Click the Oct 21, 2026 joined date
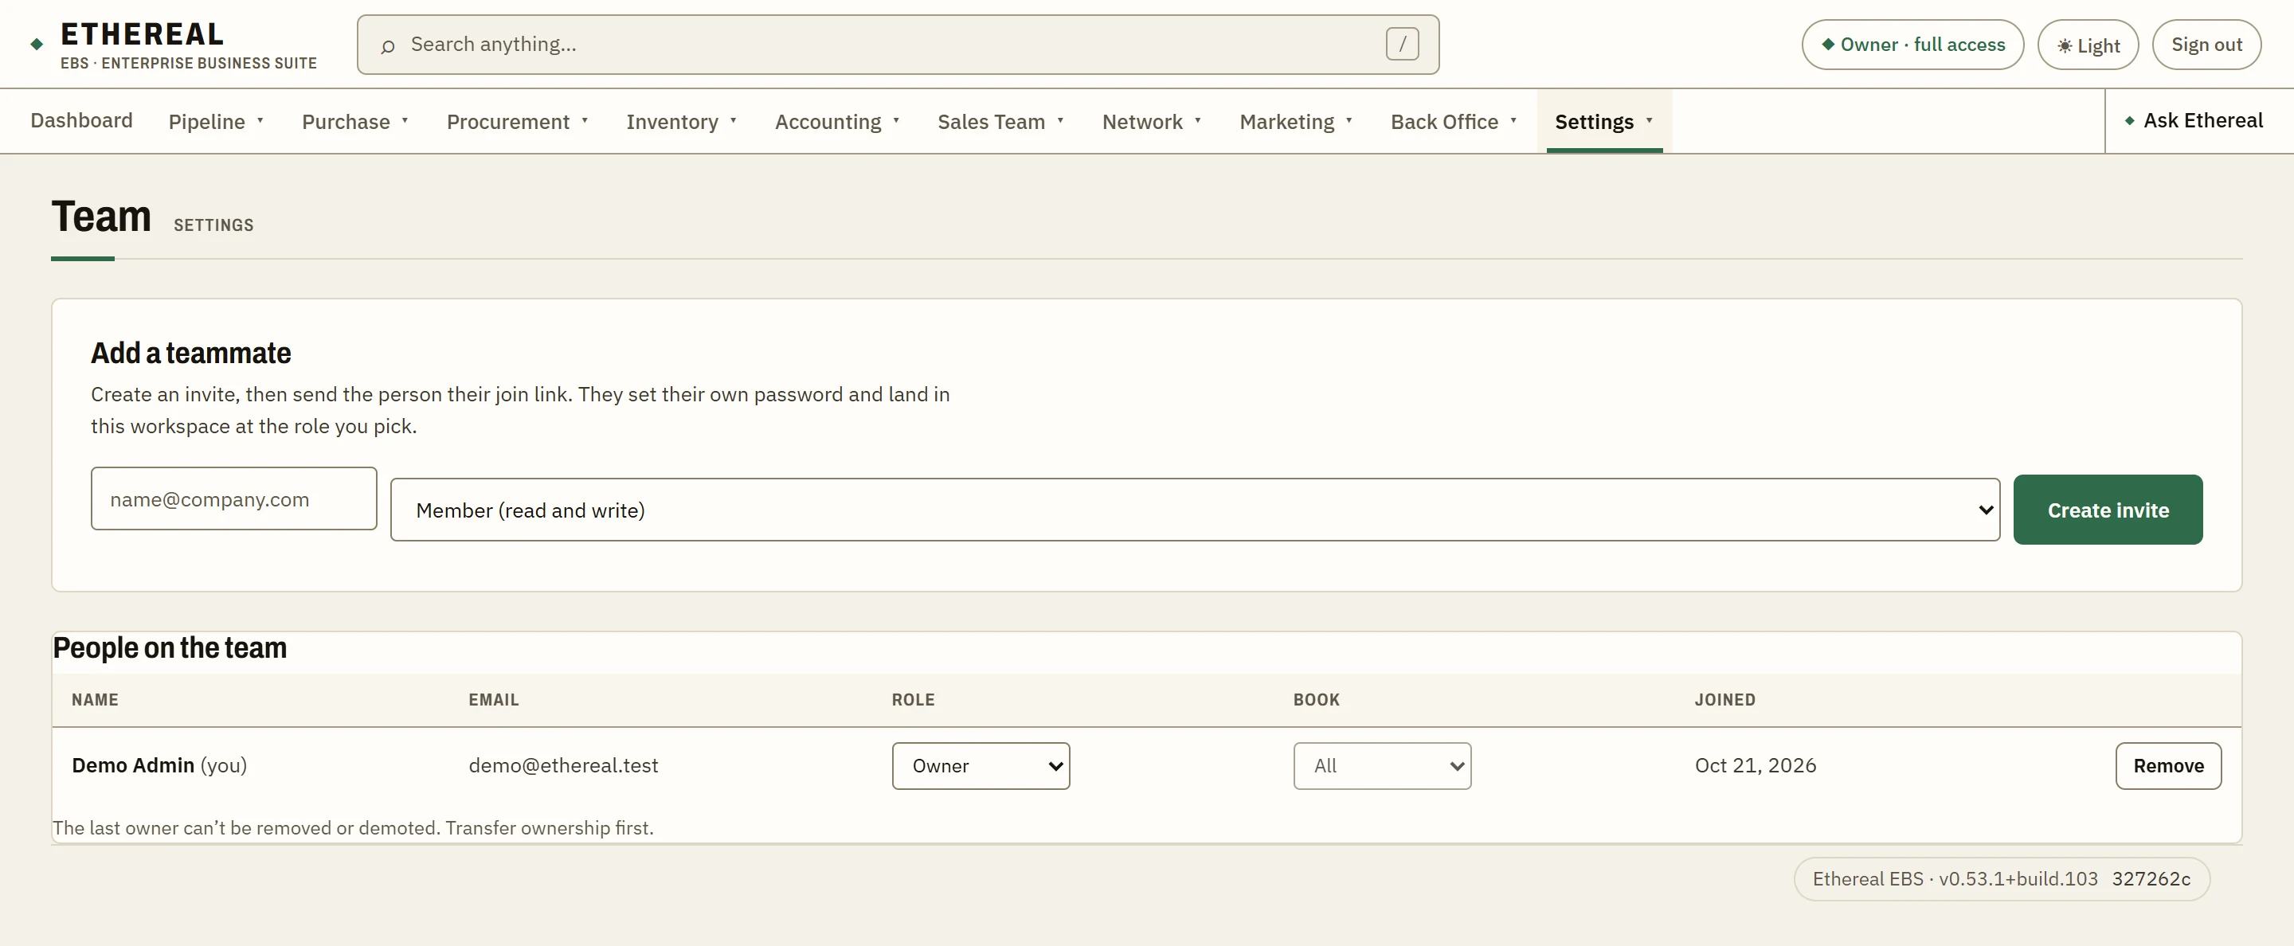Viewport: 2294px width, 946px height. coord(1756,765)
